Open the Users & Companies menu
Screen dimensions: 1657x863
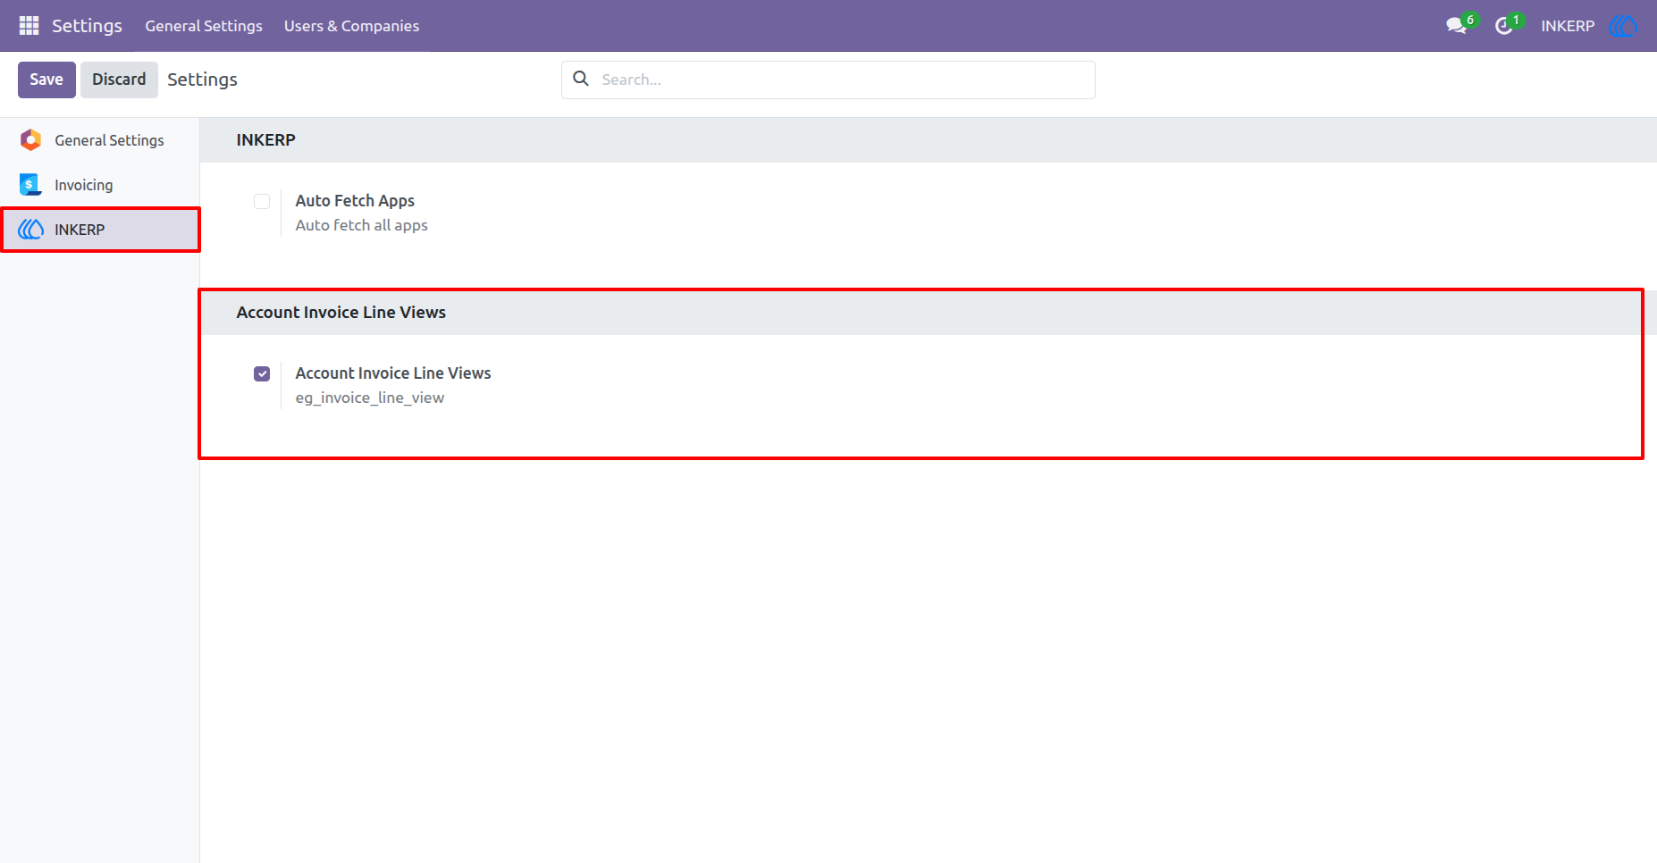pos(351,26)
